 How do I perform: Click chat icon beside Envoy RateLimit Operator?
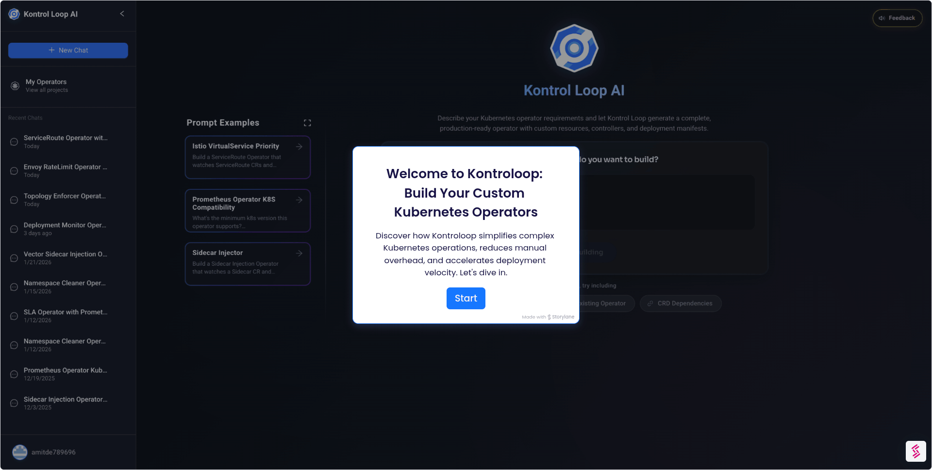pos(14,171)
